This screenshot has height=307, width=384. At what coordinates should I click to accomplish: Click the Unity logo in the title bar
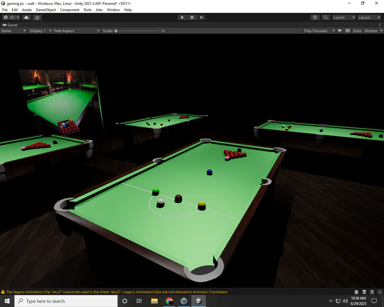3,3
